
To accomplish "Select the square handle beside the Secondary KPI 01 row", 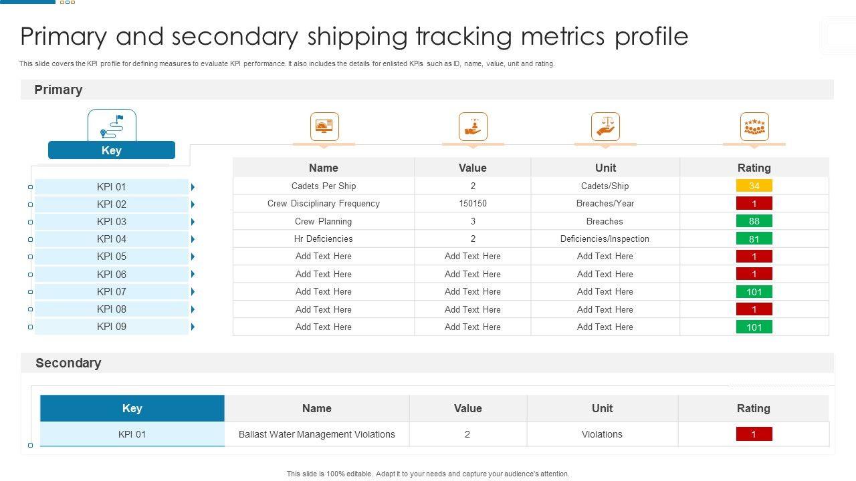I will click(x=30, y=445).
